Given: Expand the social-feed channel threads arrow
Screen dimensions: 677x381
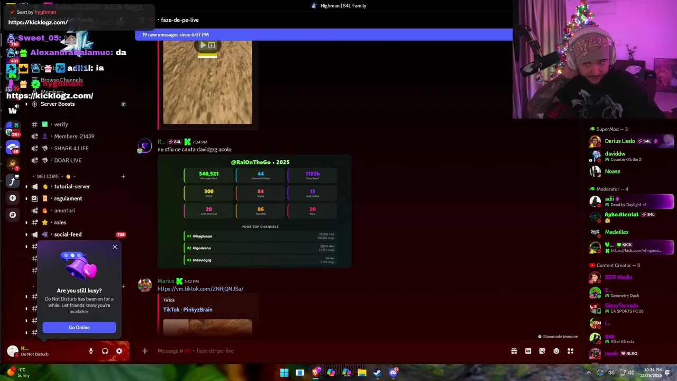Looking at the screenshot, I should point(26,234).
